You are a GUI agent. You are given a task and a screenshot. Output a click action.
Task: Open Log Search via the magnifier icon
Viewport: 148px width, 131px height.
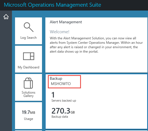[x=28, y=27]
